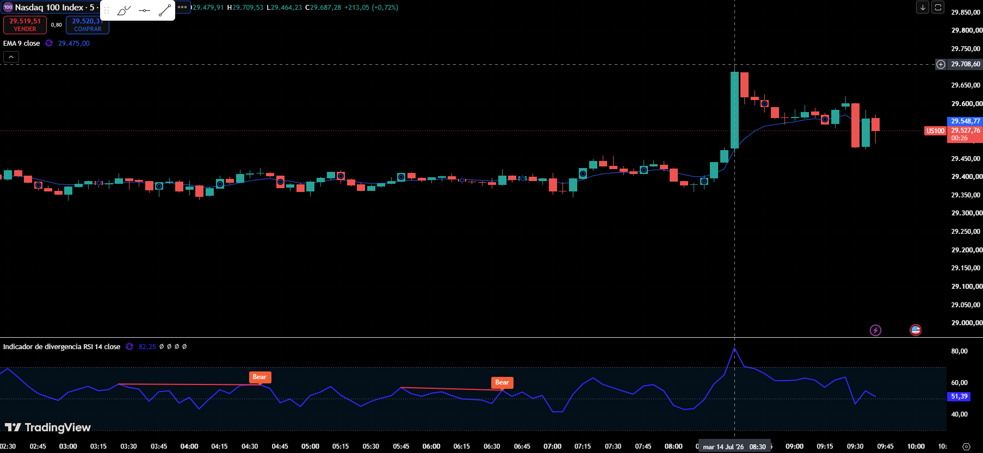
Task: Select the brush drawing tool
Action: tap(124, 10)
